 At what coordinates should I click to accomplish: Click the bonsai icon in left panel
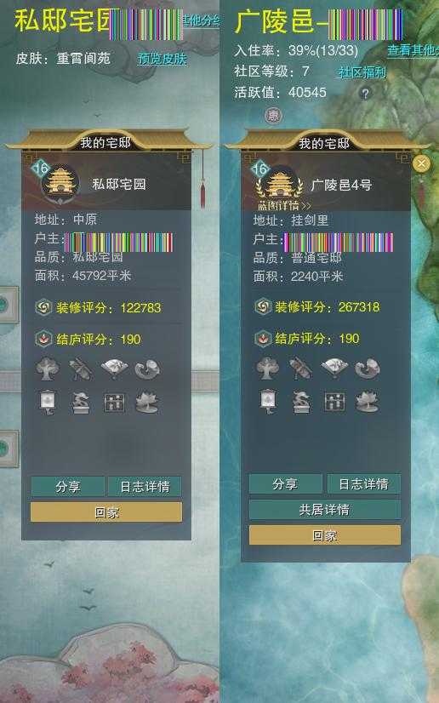coord(81,403)
